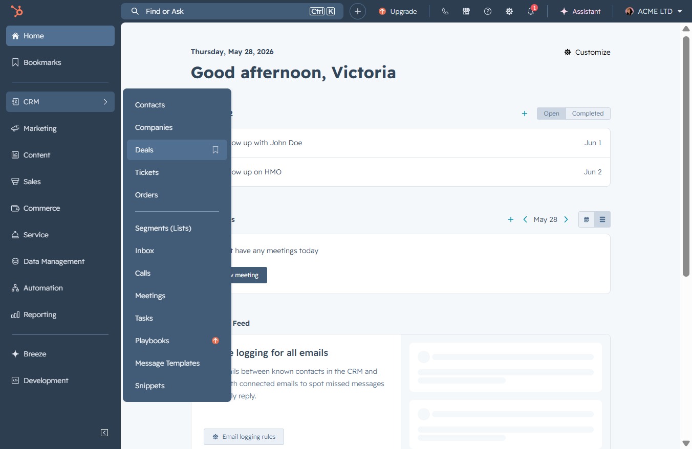Add a new task with plus icon
This screenshot has width=692, height=449.
click(525, 114)
